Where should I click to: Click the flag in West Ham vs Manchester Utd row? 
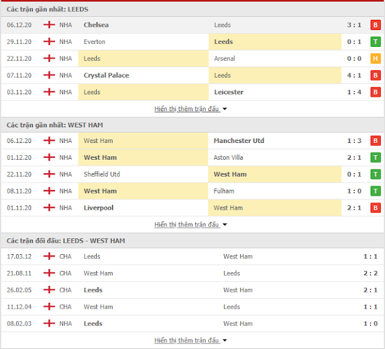49,141
